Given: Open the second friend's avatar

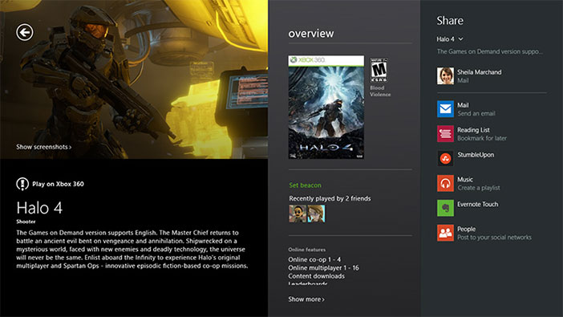Looking at the screenshot, I should coord(316,213).
